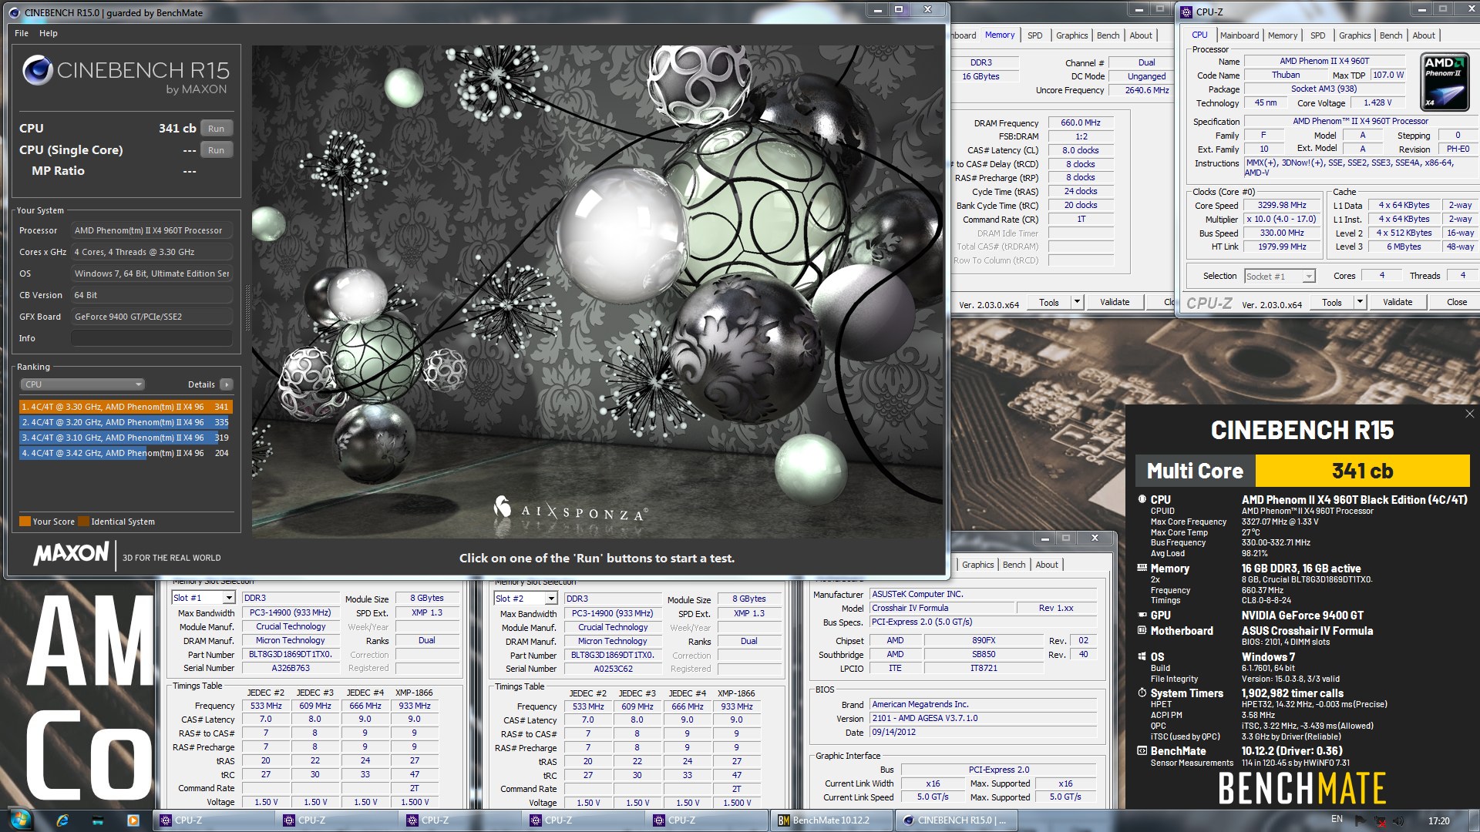Viewport: 1480px width, 832px height.
Task: Open Bench tab in front CPU-Z window
Action: pyautogui.click(x=1391, y=35)
